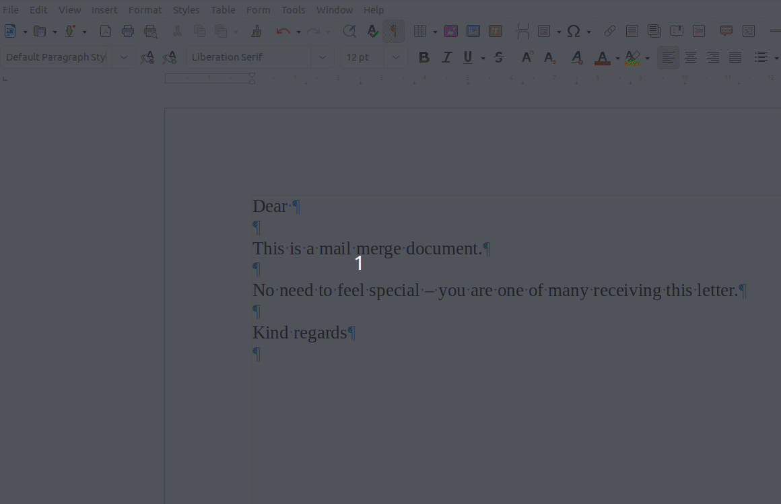
Task: Toggle formatting marks pilcrow button
Action: click(394, 31)
